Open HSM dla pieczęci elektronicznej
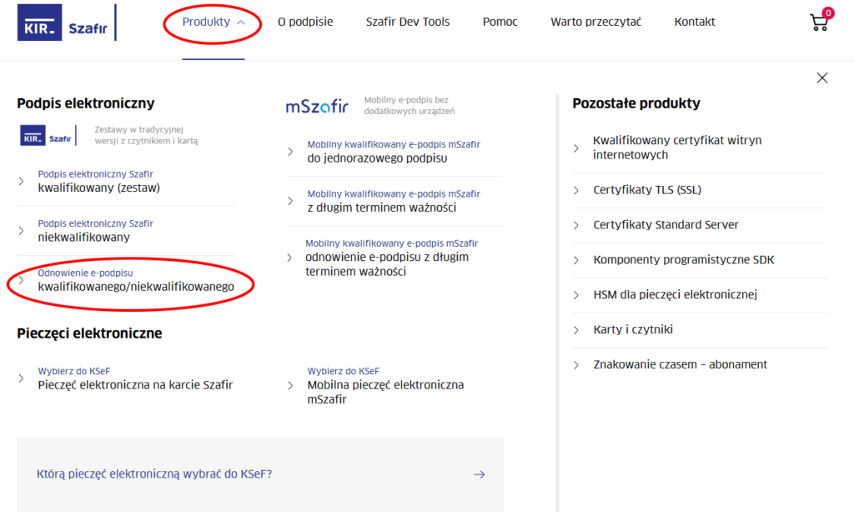This screenshot has height=526, width=854. click(x=675, y=294)
